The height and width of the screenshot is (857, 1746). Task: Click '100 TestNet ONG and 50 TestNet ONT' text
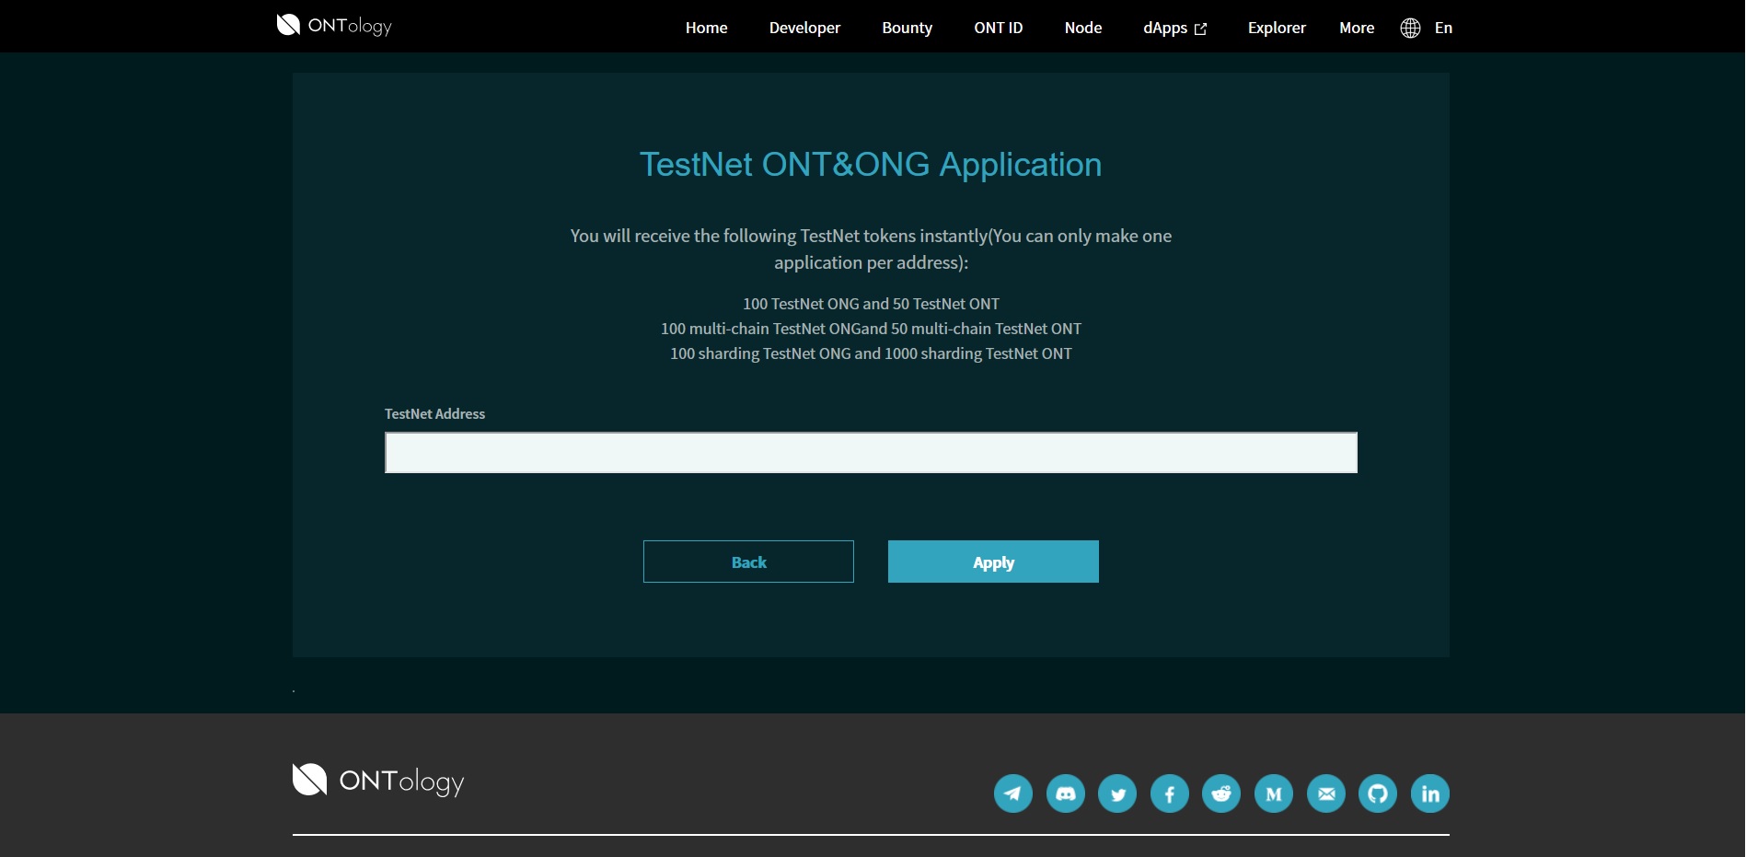tap(871, 304)
